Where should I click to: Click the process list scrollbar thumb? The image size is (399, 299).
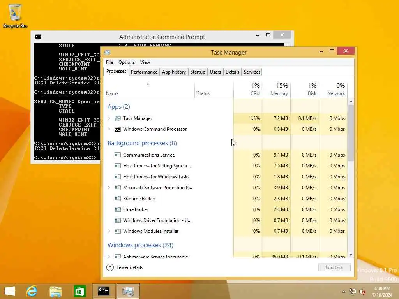351,133
